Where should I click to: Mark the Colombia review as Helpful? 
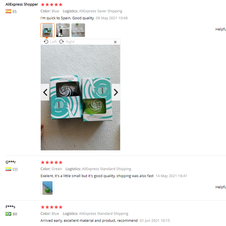click(x=221, y=187)
